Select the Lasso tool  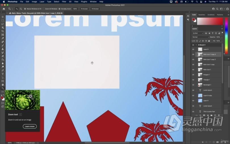(x=3, y=24)
